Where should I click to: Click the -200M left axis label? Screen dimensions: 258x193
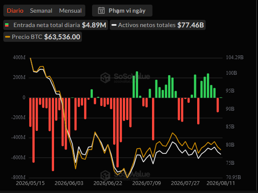pos(19,117)
